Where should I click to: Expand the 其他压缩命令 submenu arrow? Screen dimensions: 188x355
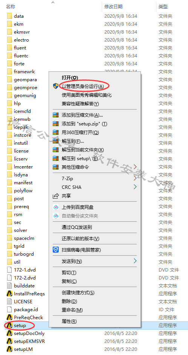coord(135,167)
